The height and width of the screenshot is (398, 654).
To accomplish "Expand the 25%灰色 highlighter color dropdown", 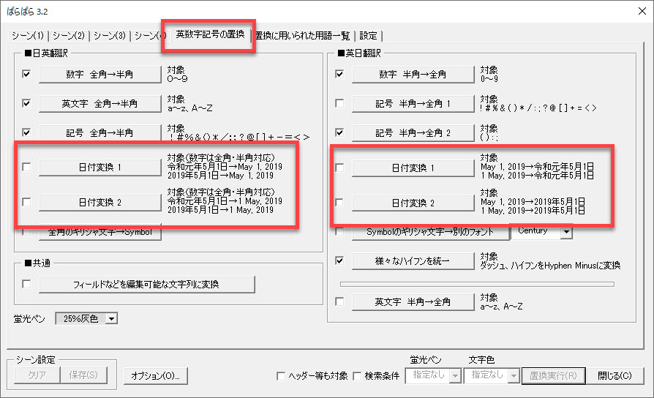I will 111,318.
